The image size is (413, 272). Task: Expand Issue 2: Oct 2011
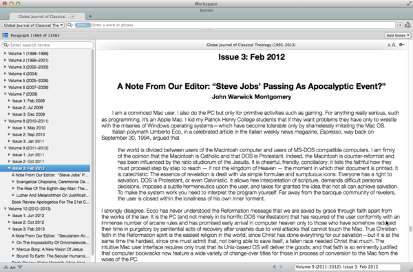point(9,161)
